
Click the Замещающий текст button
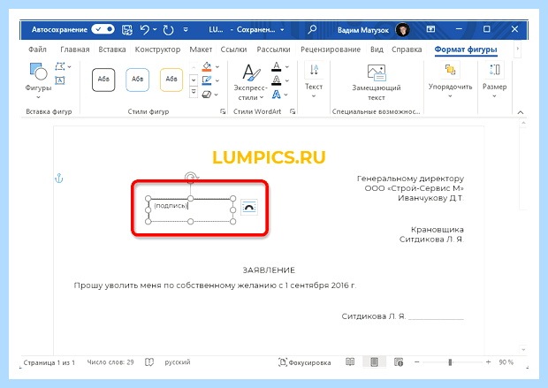376,82
